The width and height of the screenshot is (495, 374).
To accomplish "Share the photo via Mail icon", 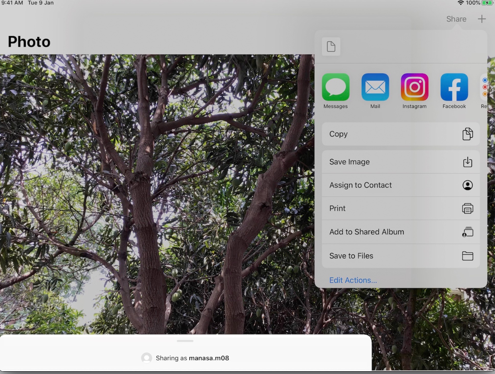I will pyautogui.click(x=375, y=87).
